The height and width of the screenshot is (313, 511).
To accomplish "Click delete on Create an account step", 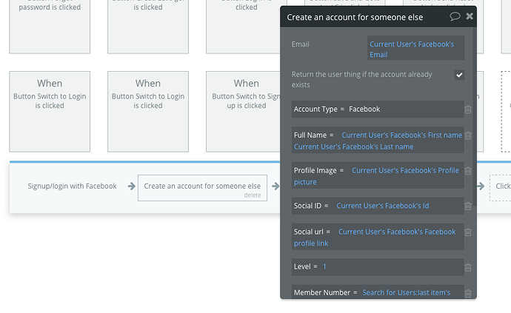I will click(253, 195).
